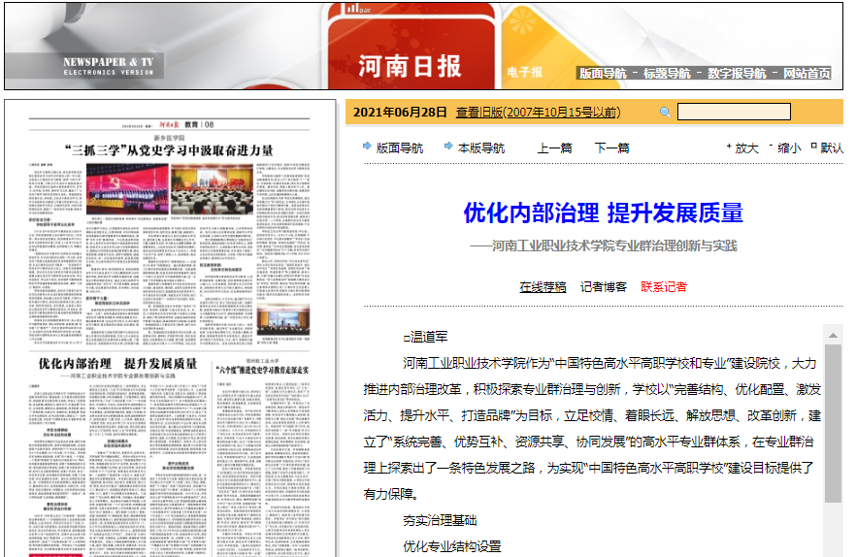Open 记者博客 link
The image size is (856, 557).
pos(604,286)
